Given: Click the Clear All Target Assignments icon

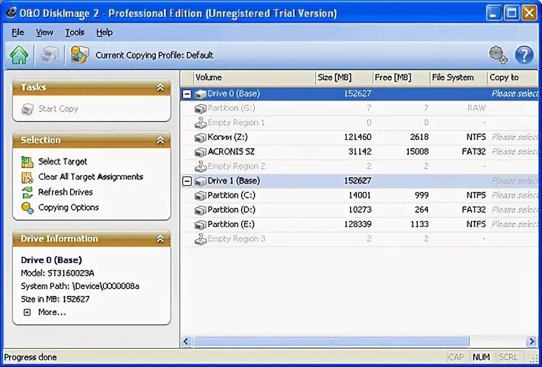Looking at the screenshot, I should pos(27,177).
